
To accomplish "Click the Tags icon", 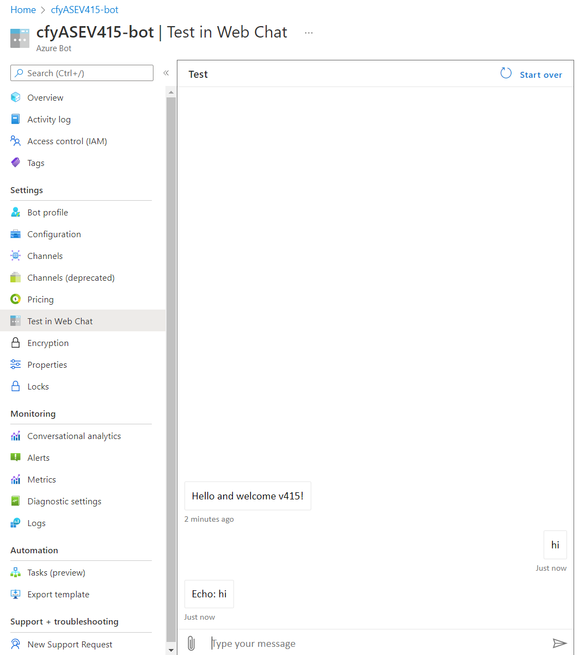I will pyautogui.click(x=16, y=163).
